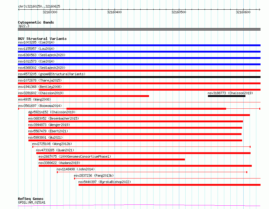Screen dimensions: 269x209
Task: Select the nsv3188773 (Chaisson2019) label
Action: pos(230,93)
